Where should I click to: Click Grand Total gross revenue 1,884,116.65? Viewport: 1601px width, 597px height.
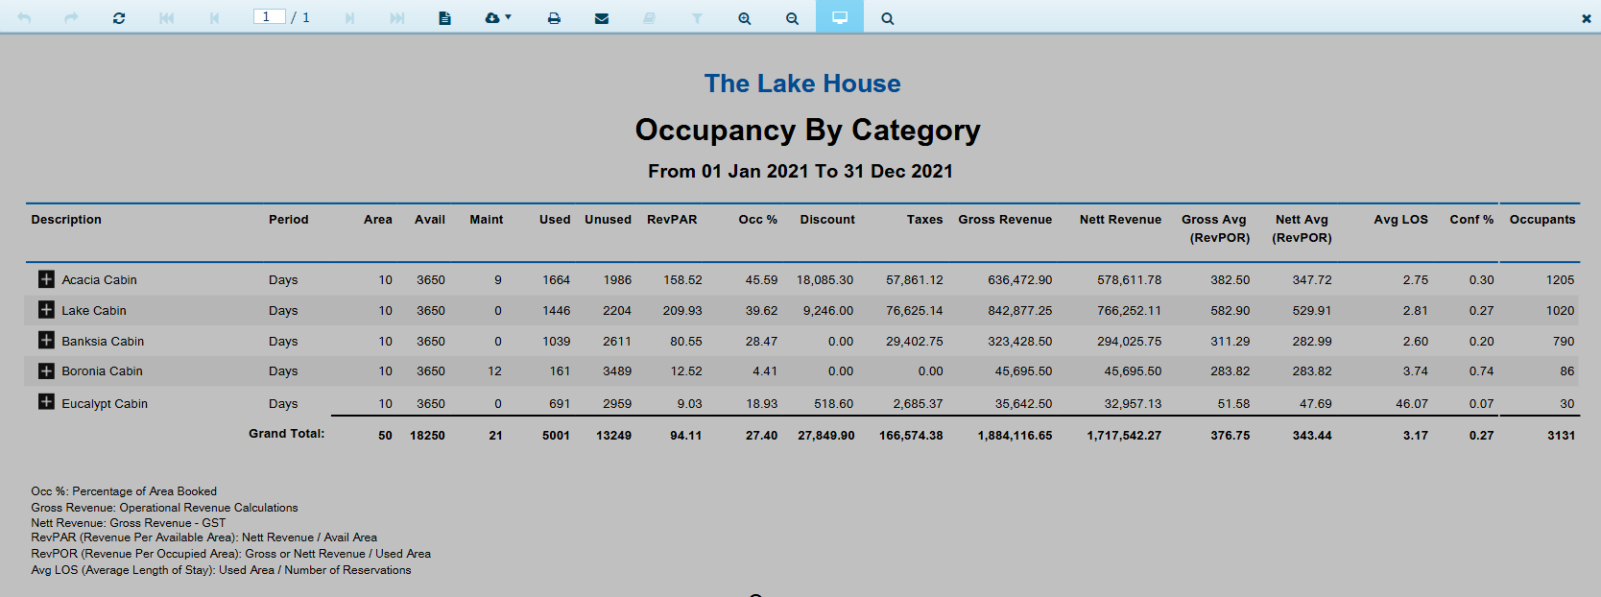click(x=1015, y=436)
